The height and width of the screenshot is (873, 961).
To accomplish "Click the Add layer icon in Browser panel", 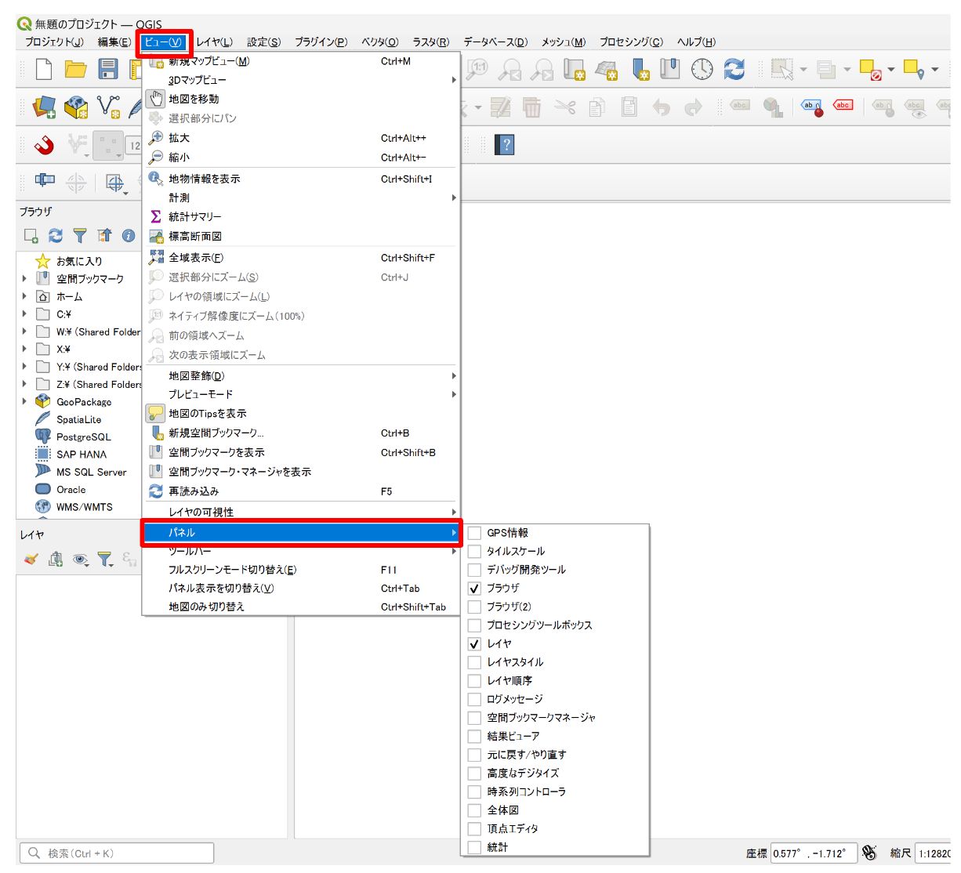I will 31,235.
